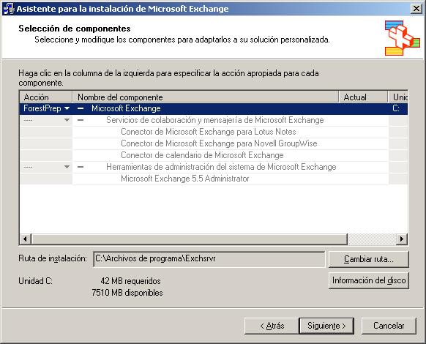
Task: Collapse Herramientas de administración del sistema node
Action: tap(81, 167)
